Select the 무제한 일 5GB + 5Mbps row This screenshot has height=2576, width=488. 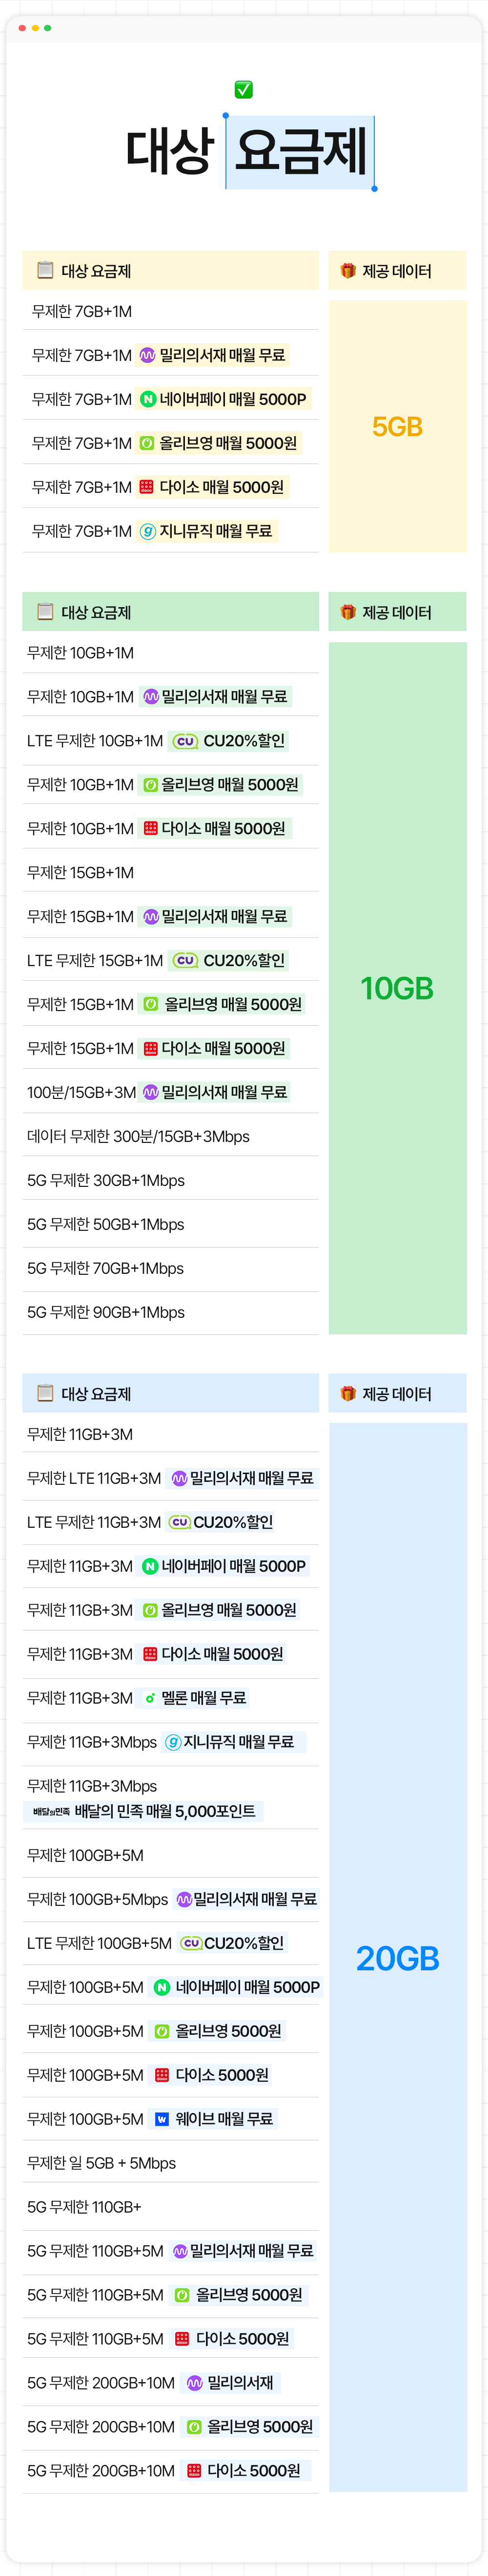click(101, 2163)
